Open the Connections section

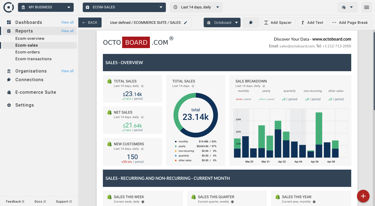tap(30, 80)
